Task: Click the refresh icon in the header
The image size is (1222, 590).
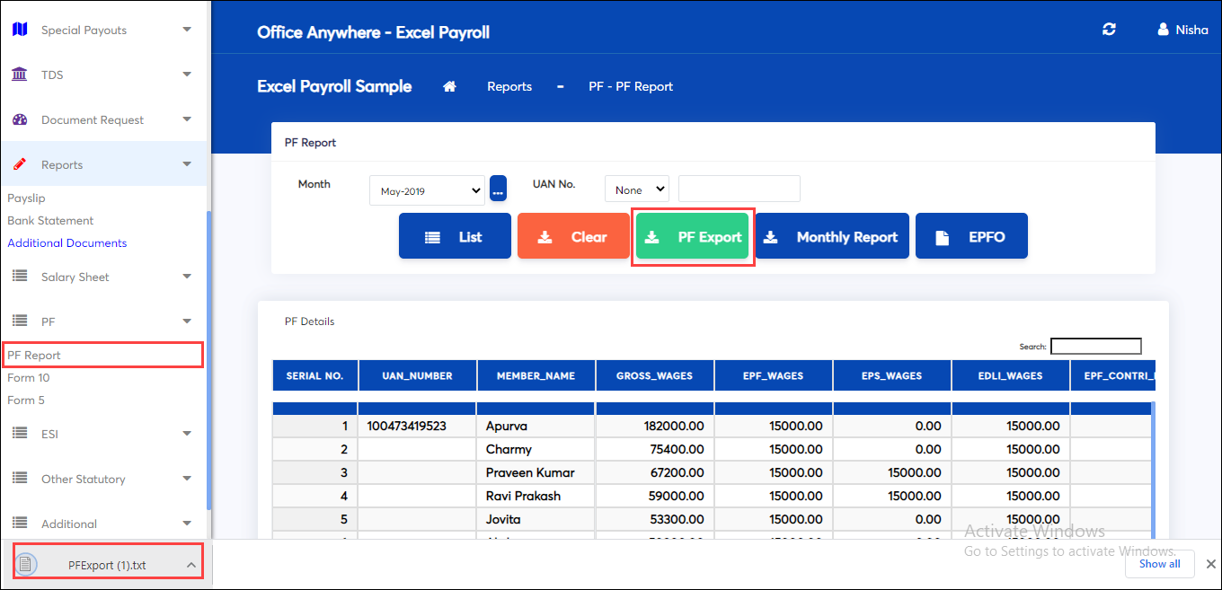Action: coord(1109,30)
